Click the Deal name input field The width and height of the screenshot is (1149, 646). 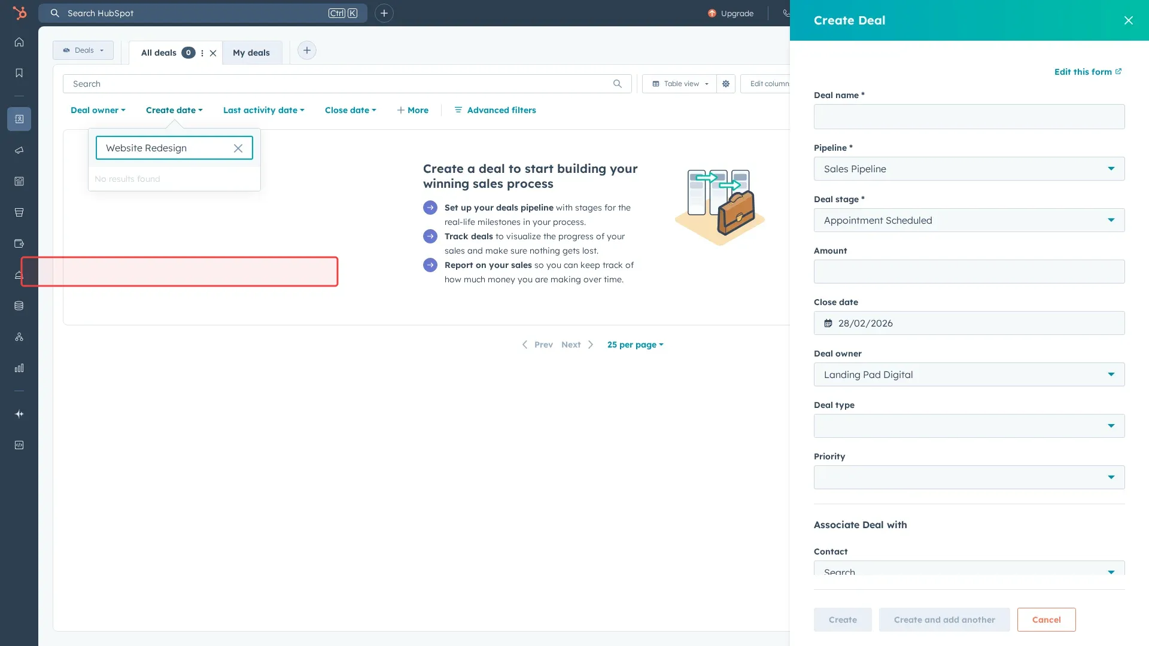(x=969, y=117)
